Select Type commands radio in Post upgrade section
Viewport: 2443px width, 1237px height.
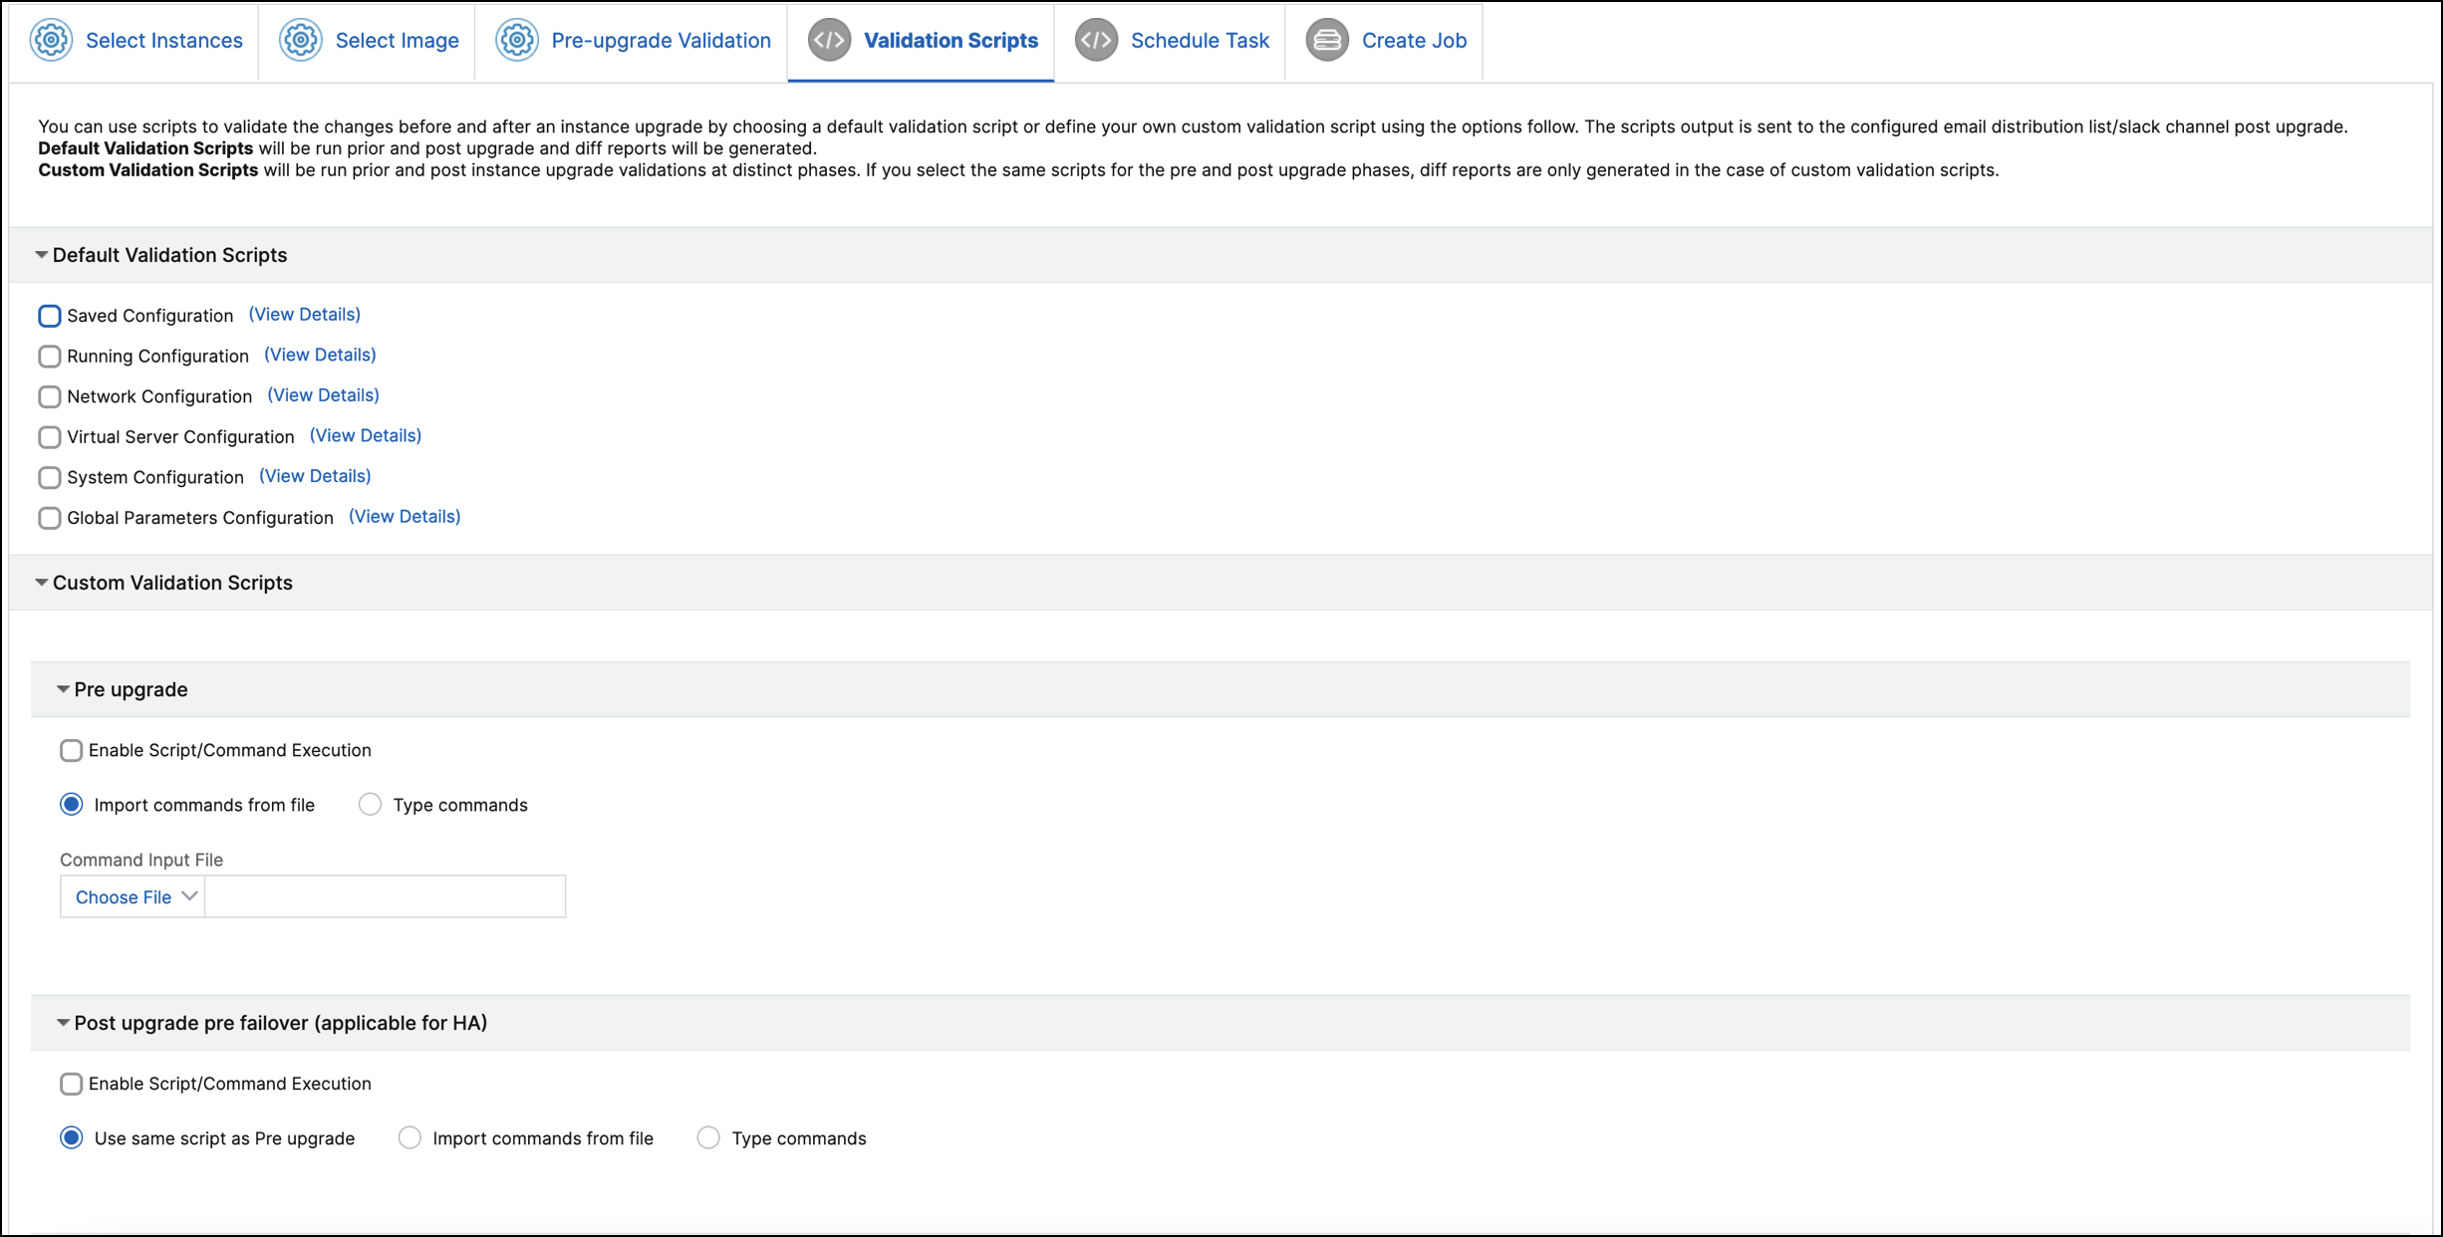tap(708, 1138)
